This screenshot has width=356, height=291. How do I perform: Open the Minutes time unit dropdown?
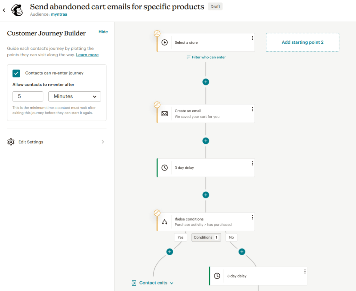click(75, 97)
